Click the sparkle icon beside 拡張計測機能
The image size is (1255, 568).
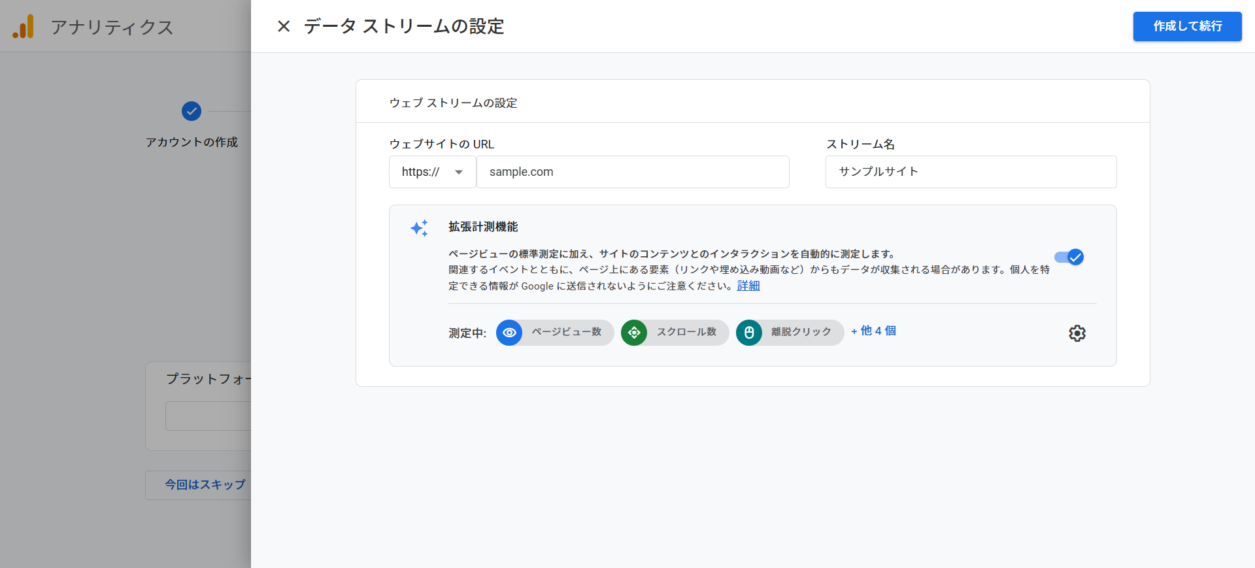click(x=419, y=227)
